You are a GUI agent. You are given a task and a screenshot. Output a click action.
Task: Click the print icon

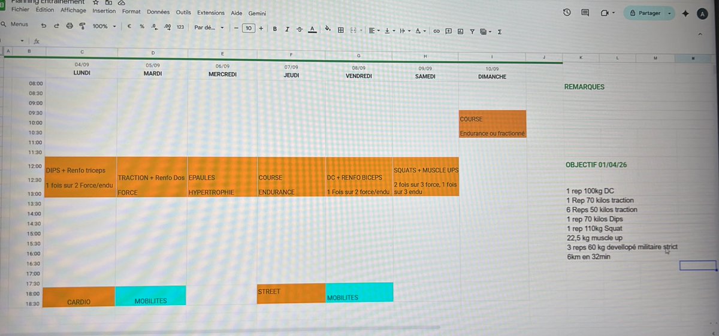70,26
